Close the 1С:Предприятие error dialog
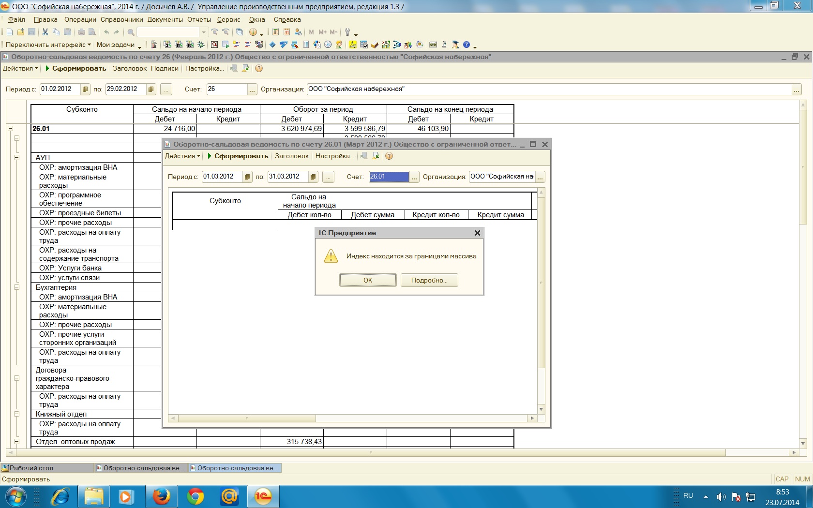Image resolution: width=813 pixels, height=508 pixels. pyautogui.click(x=478, y=233)
